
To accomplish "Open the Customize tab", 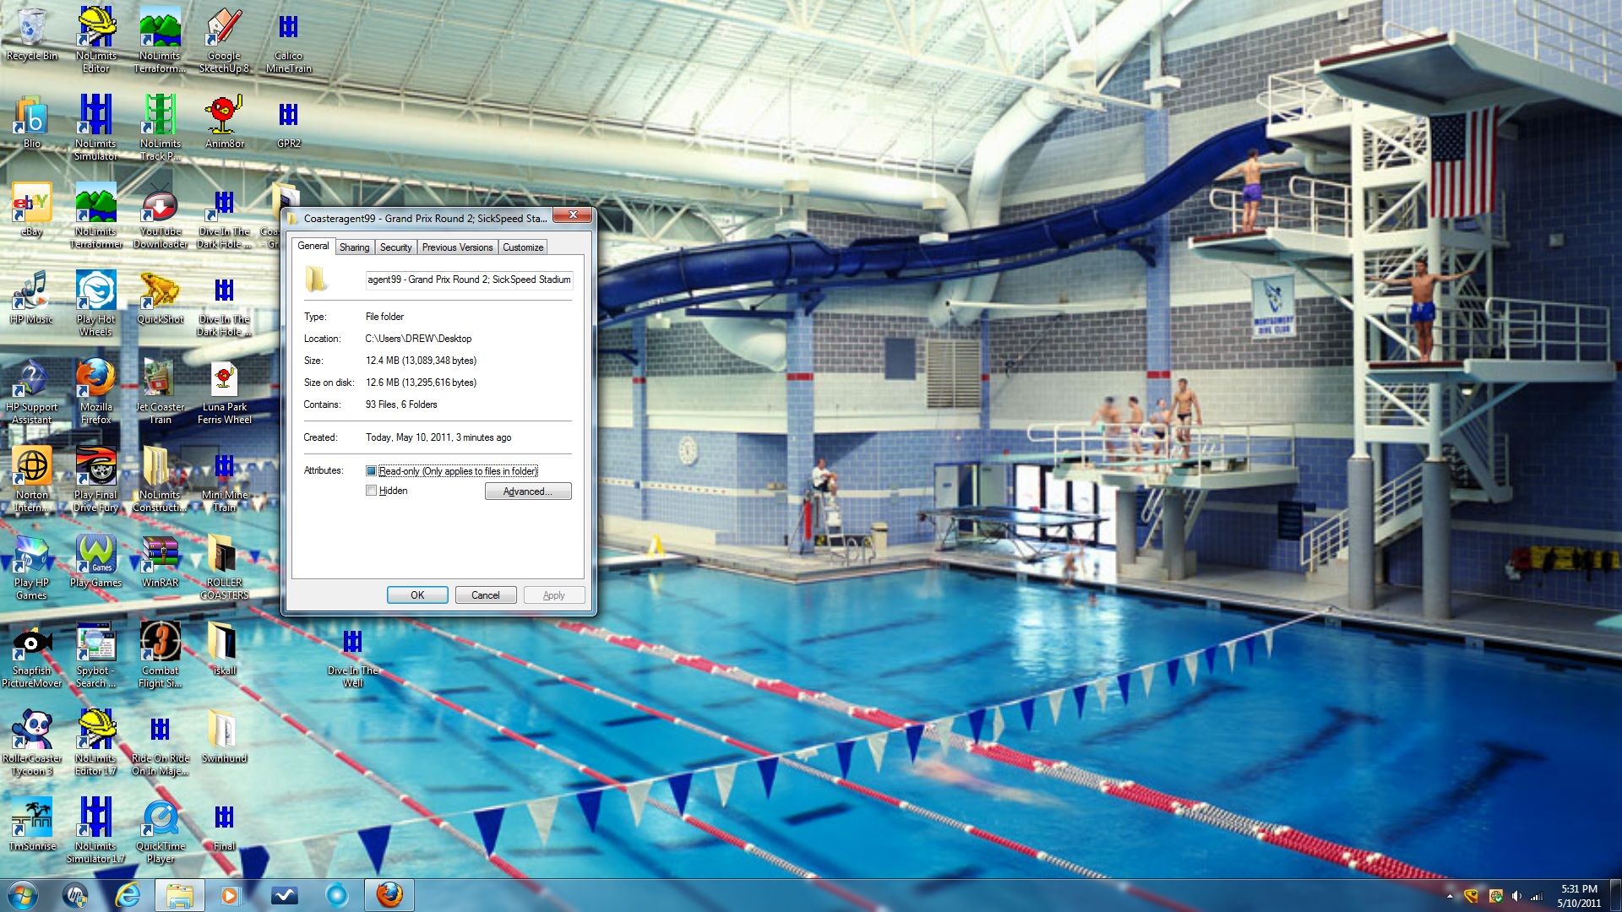I will tap(523, 247).
